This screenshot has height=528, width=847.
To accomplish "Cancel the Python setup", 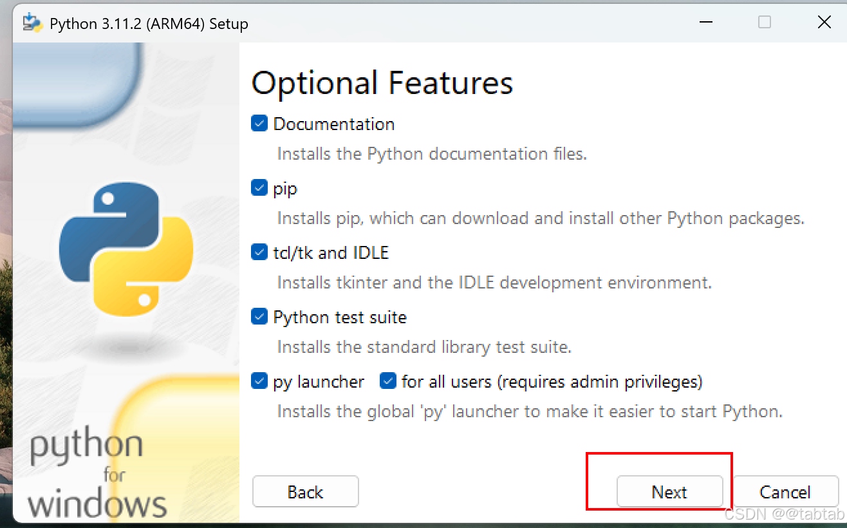I will click(x=785, y=492).
